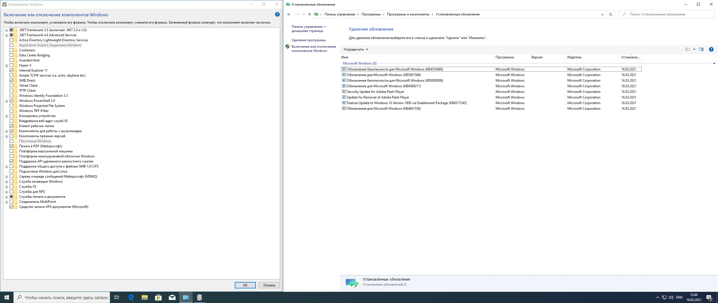Click the network icon in system tray
This screenshot has width=718, height=303.
[x=664, y=297]
